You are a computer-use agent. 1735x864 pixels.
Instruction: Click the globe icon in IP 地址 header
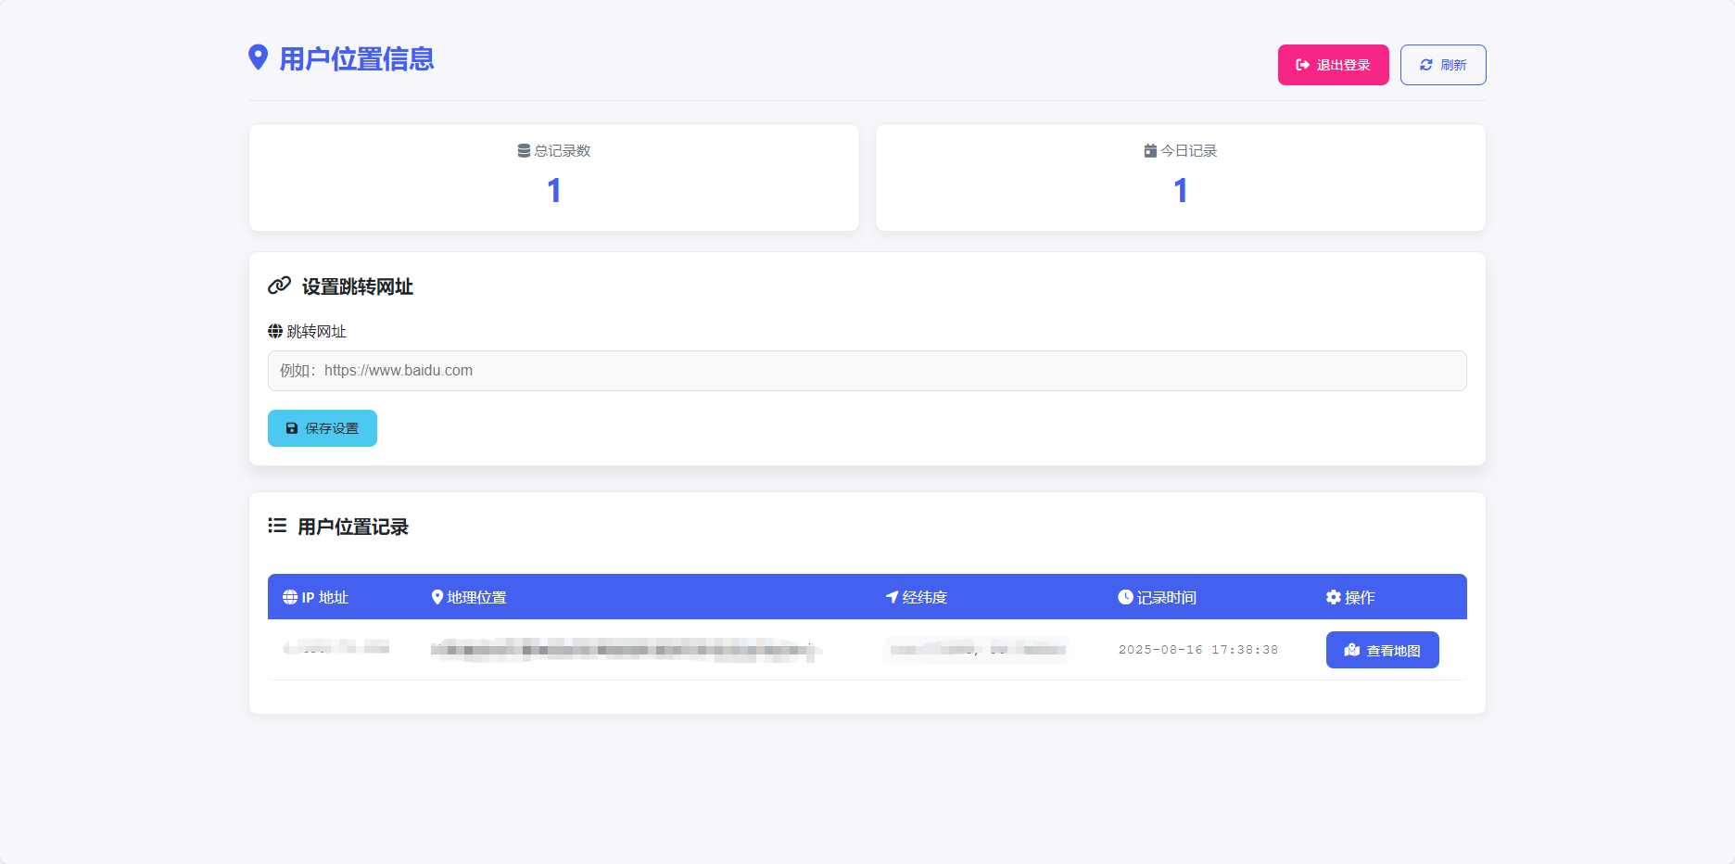point(290,597)
